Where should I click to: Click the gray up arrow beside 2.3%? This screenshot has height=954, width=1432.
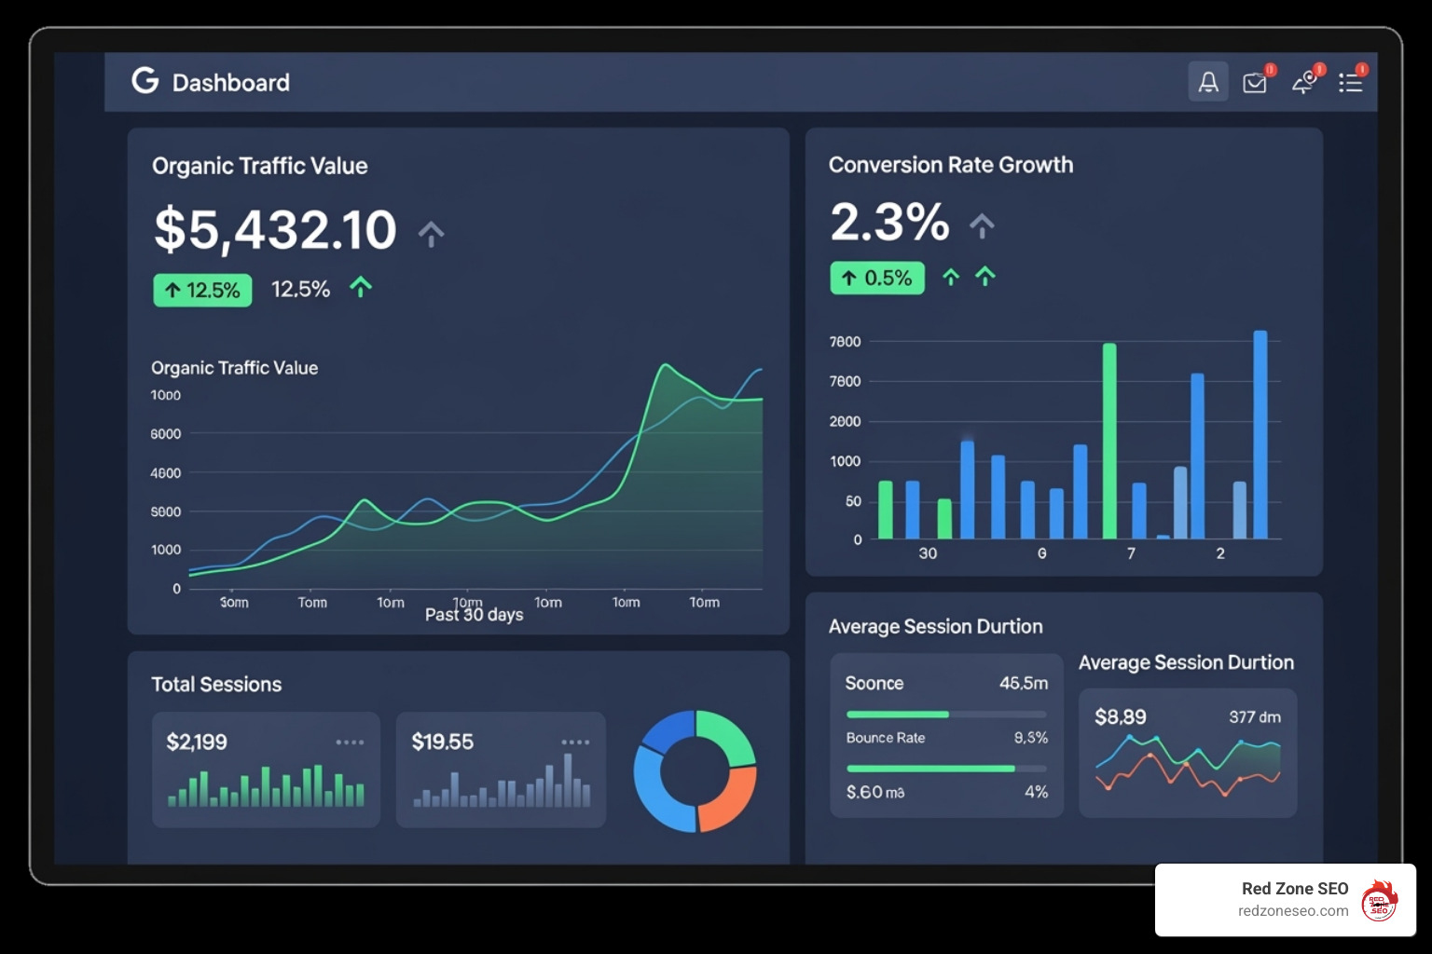(982, 225)
